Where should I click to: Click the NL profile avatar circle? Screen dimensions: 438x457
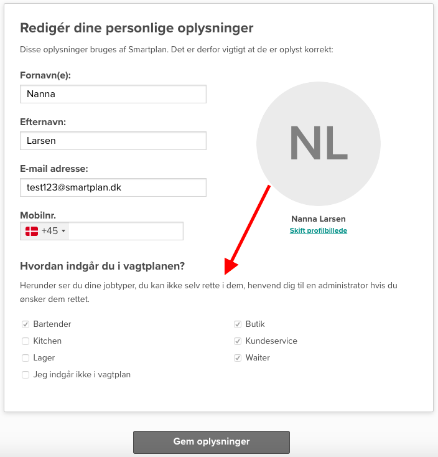click(318, 143)
